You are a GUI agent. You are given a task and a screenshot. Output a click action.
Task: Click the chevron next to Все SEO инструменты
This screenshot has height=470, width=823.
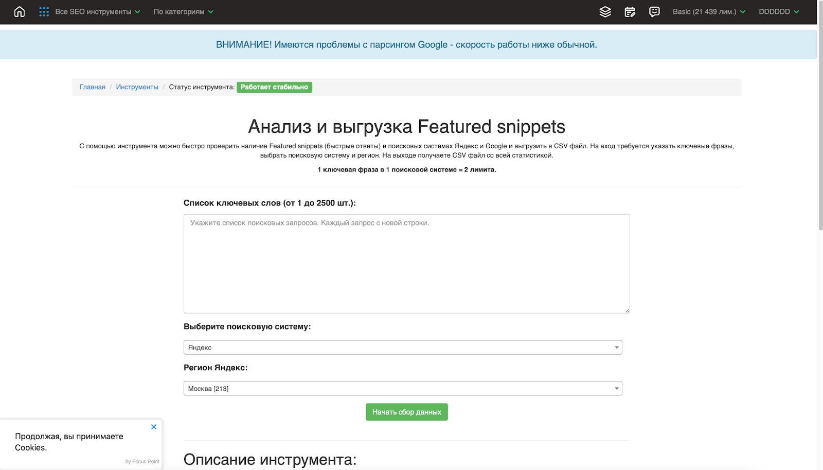click(x=137, y=11)
